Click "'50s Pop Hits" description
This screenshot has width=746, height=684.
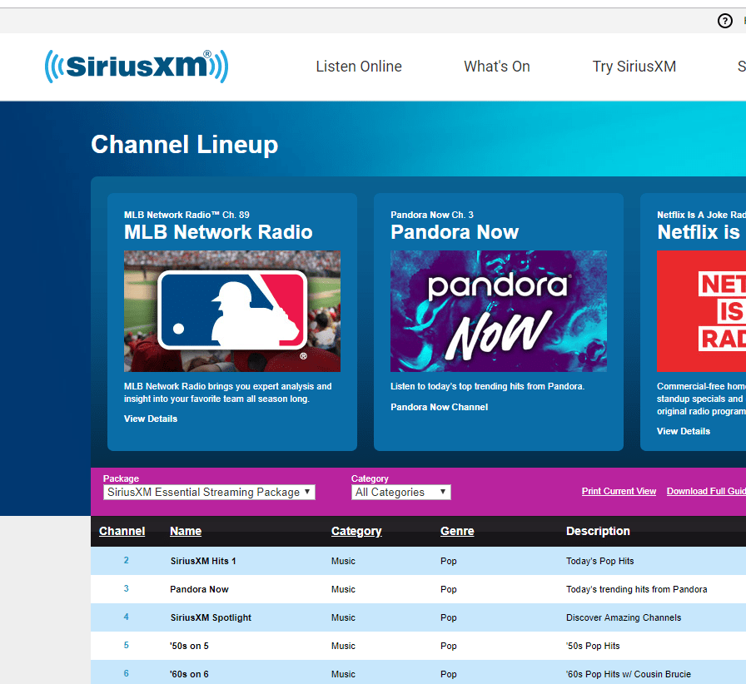[x=593, y=646]
